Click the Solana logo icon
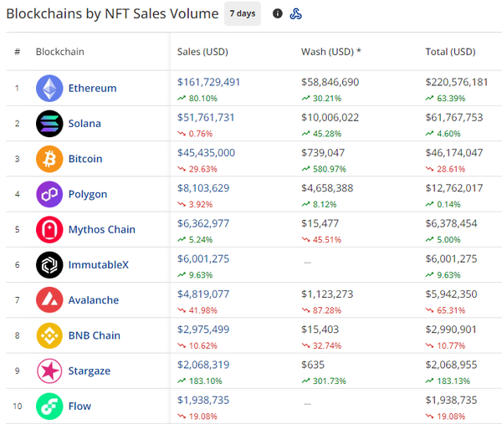502x424 pixels. tap(49, 124)
